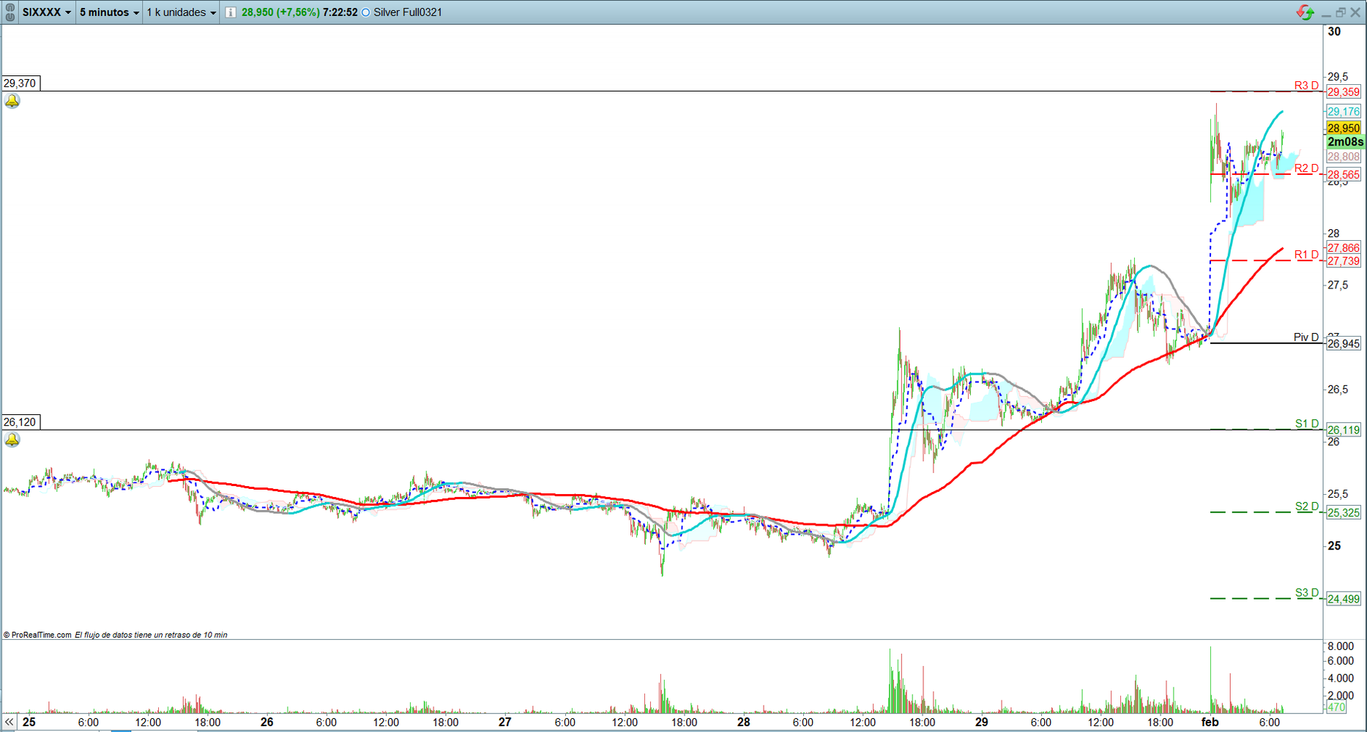Open the 5 minutos timeframe dropdown
The width and height of the screenshot is (1367, 732).
pyautogui.click(x=109, y=12)
